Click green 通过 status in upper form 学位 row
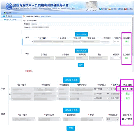Image resolution: width=135 pixels, height=133 pixels. pyautogui.click(x=127, y=58)
